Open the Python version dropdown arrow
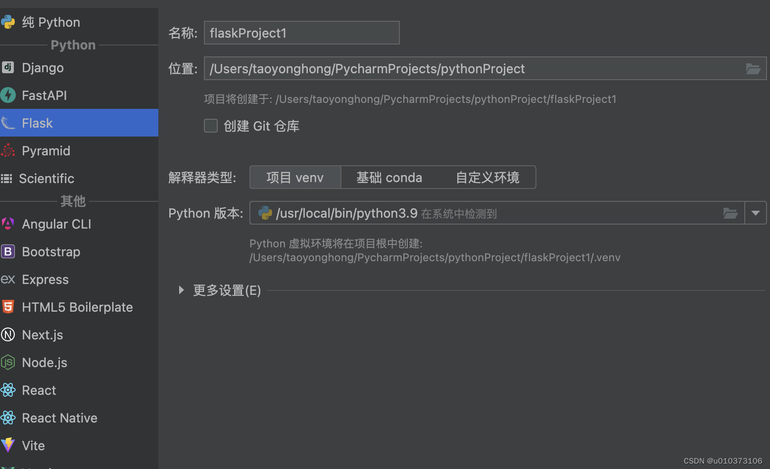 pyautogui.click(x=756, y=213)
